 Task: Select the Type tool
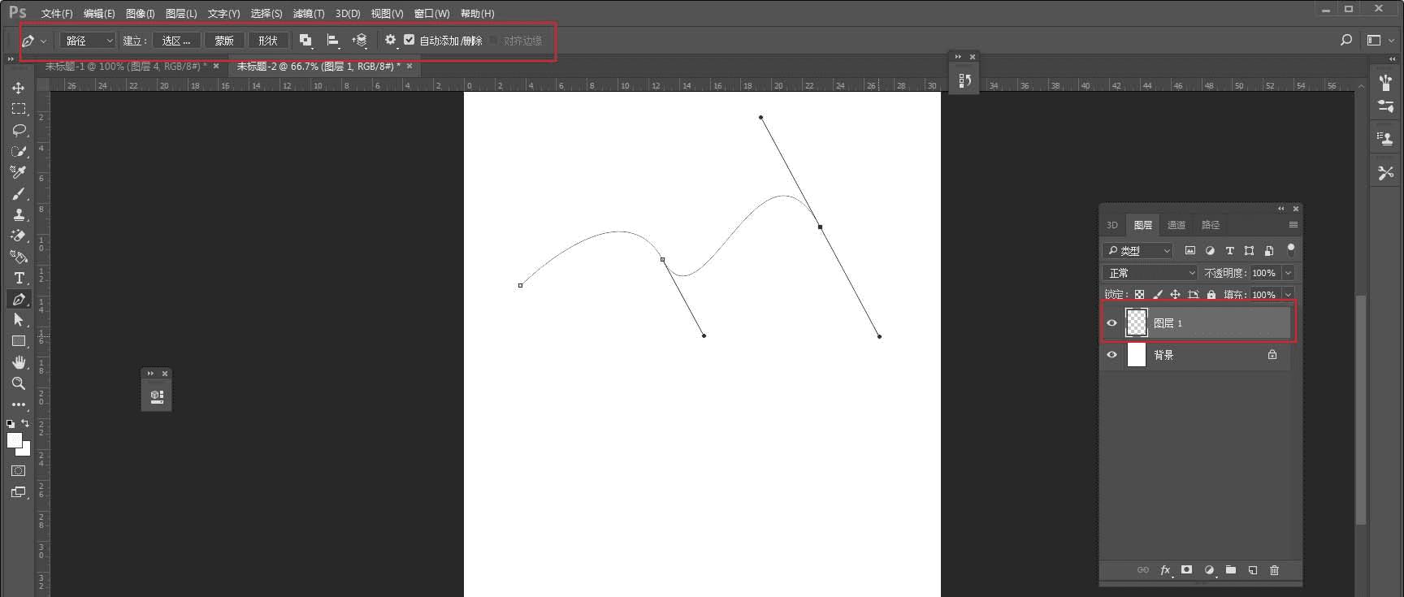coord(18,278)
